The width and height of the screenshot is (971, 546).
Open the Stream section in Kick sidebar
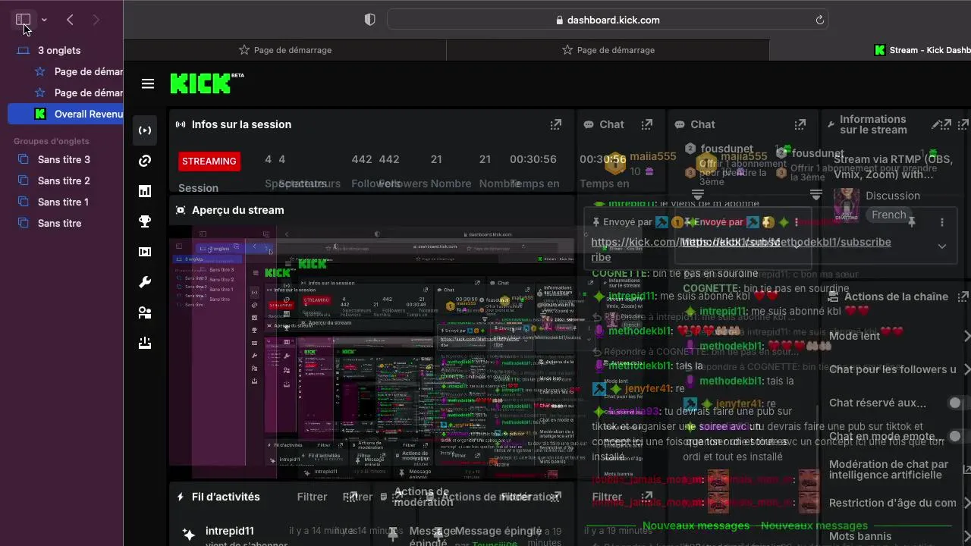pyautogui.click(x=145, y=130)
